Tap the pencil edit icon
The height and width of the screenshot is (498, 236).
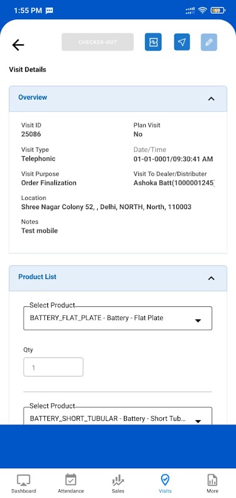tap(209, 42)
